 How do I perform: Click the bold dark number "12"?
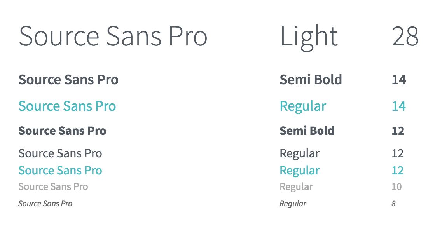point(398,131)
